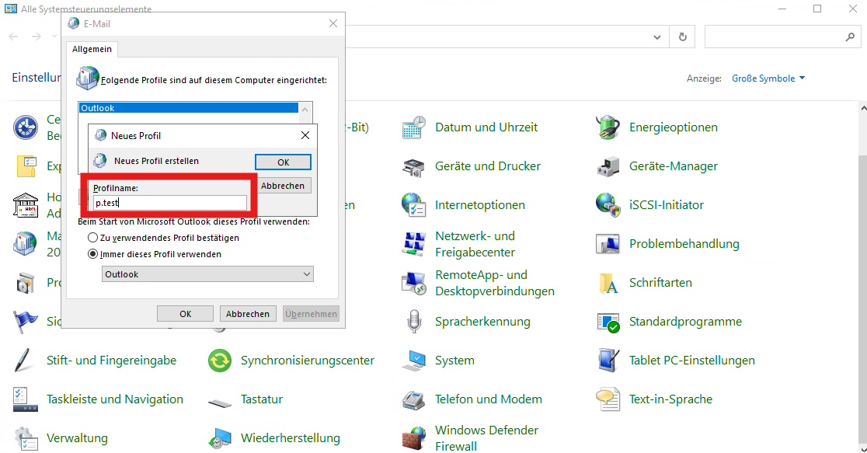Open Energieoptionen battery icon

click(x=608, y=127)
